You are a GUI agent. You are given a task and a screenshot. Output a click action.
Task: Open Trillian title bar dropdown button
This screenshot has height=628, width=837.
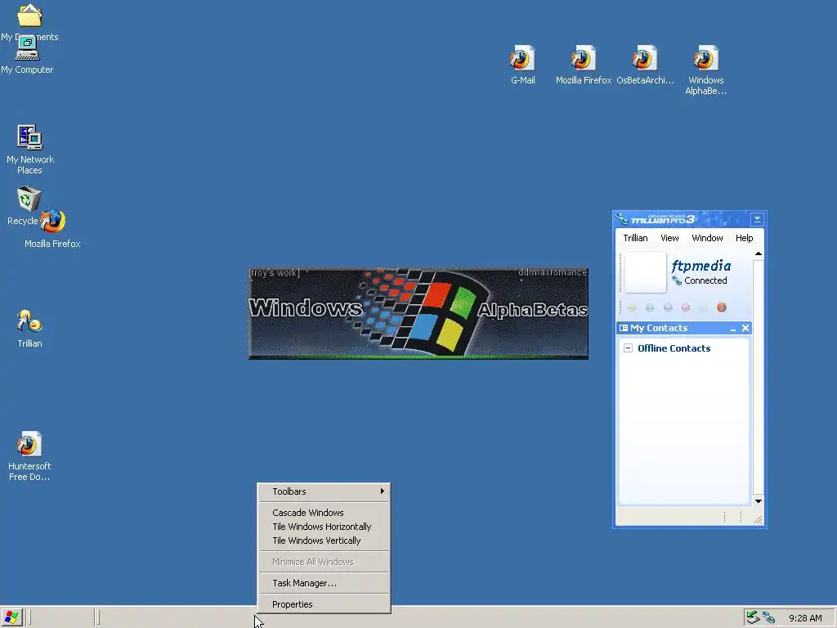click(x=757, y=219)
